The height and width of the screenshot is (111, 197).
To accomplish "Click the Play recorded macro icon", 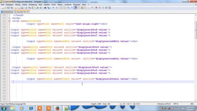I will coord(103,8).
